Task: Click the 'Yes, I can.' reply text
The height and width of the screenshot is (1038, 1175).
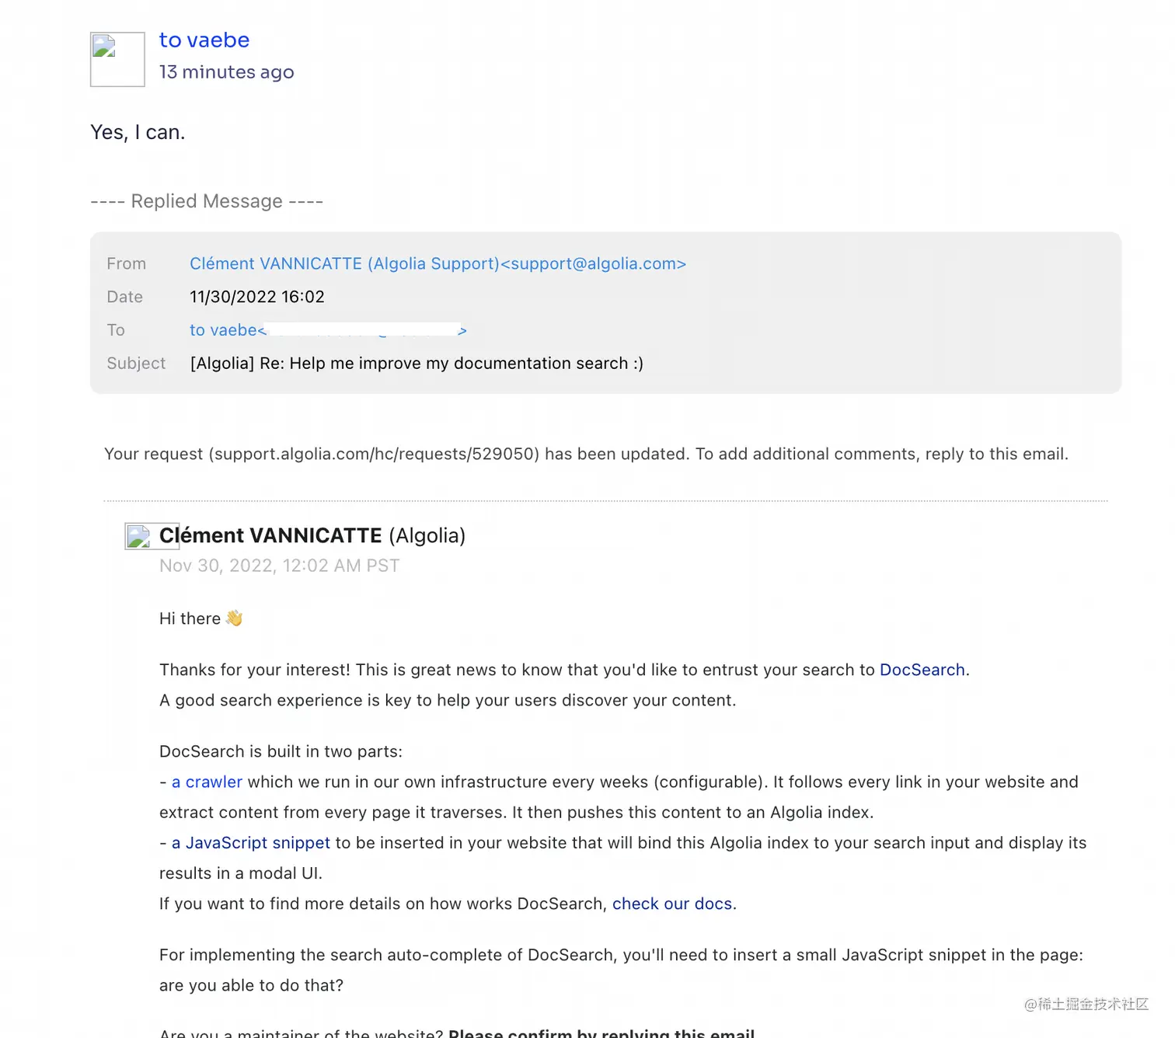Action: [138, 132]
